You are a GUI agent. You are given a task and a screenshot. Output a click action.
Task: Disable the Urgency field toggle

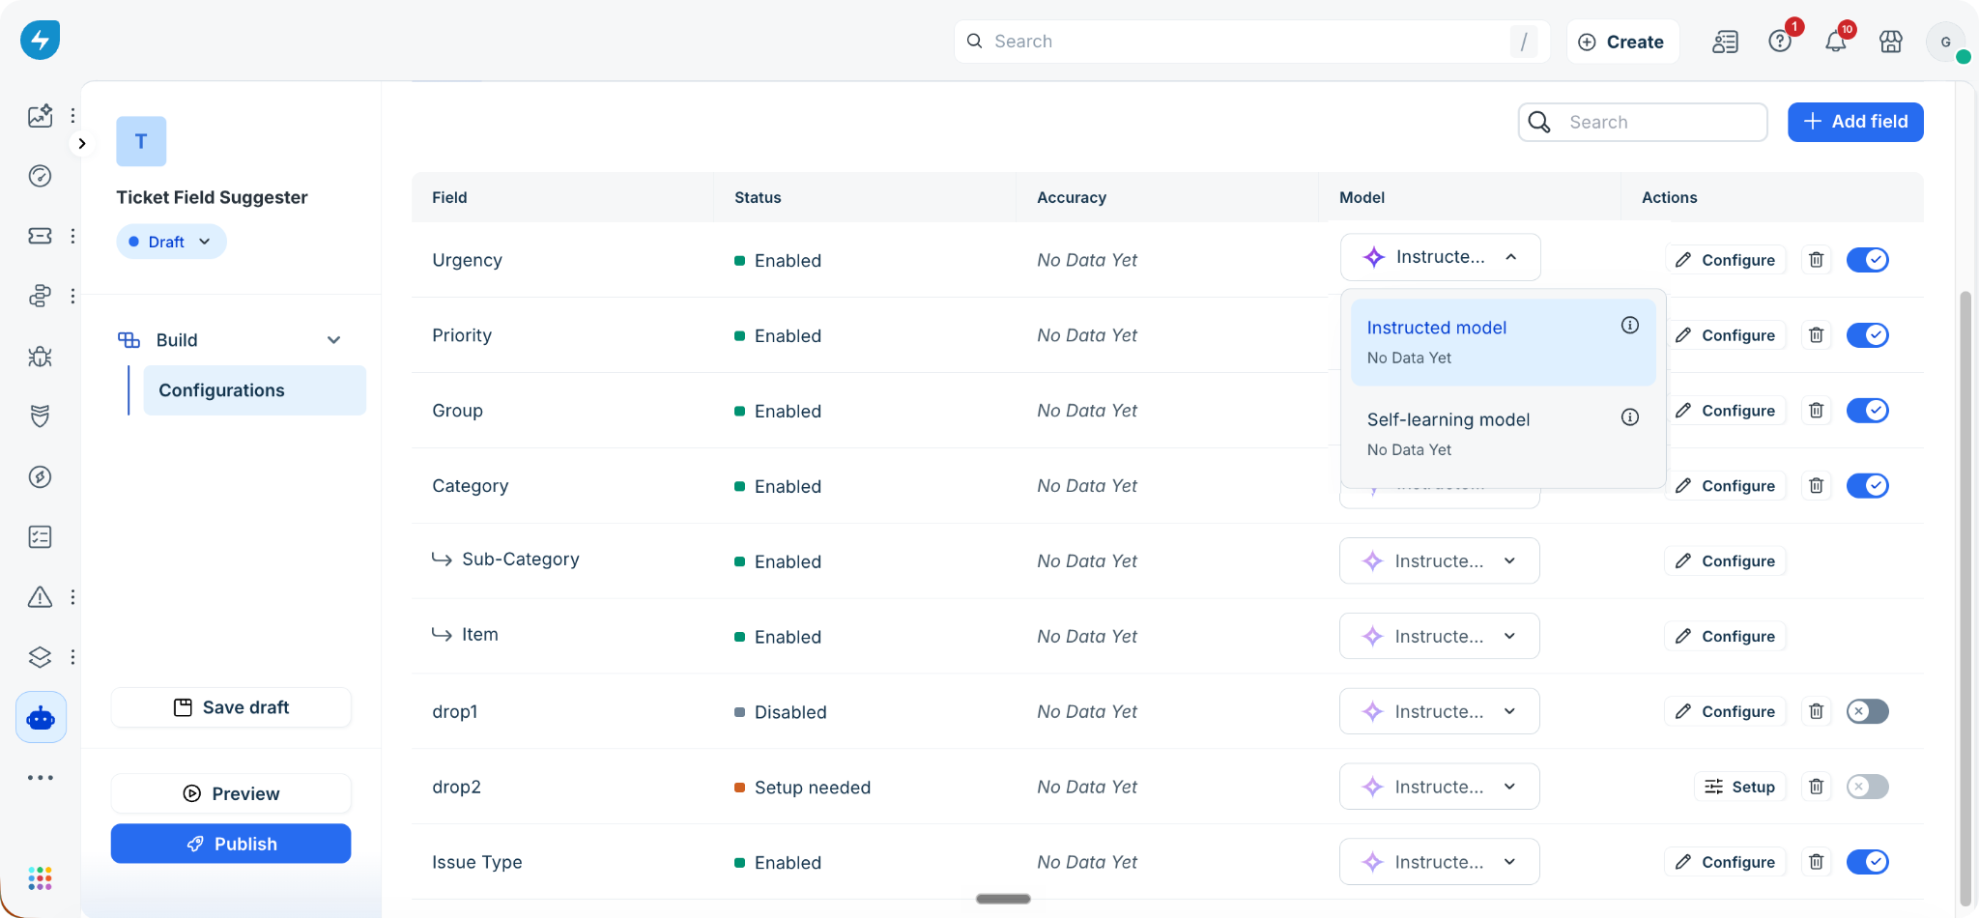click(1868, 260)
